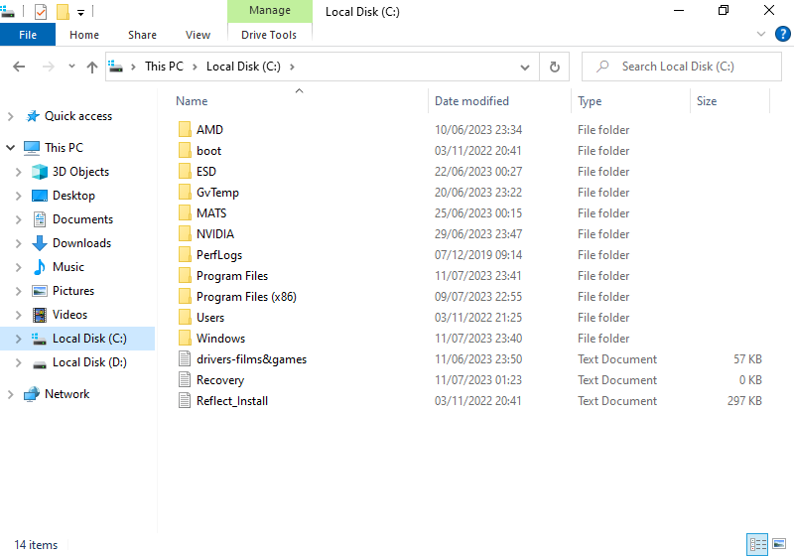794x556 pixels.
Task: Select the GvTemp folder
Action: point(217,193)
